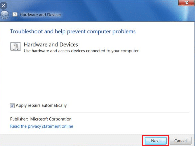Click the Troubleshoot and help prevent computer problems heading
Image resolution: width=195 pixels, height=146 pixels.
[x=73, y=31]
